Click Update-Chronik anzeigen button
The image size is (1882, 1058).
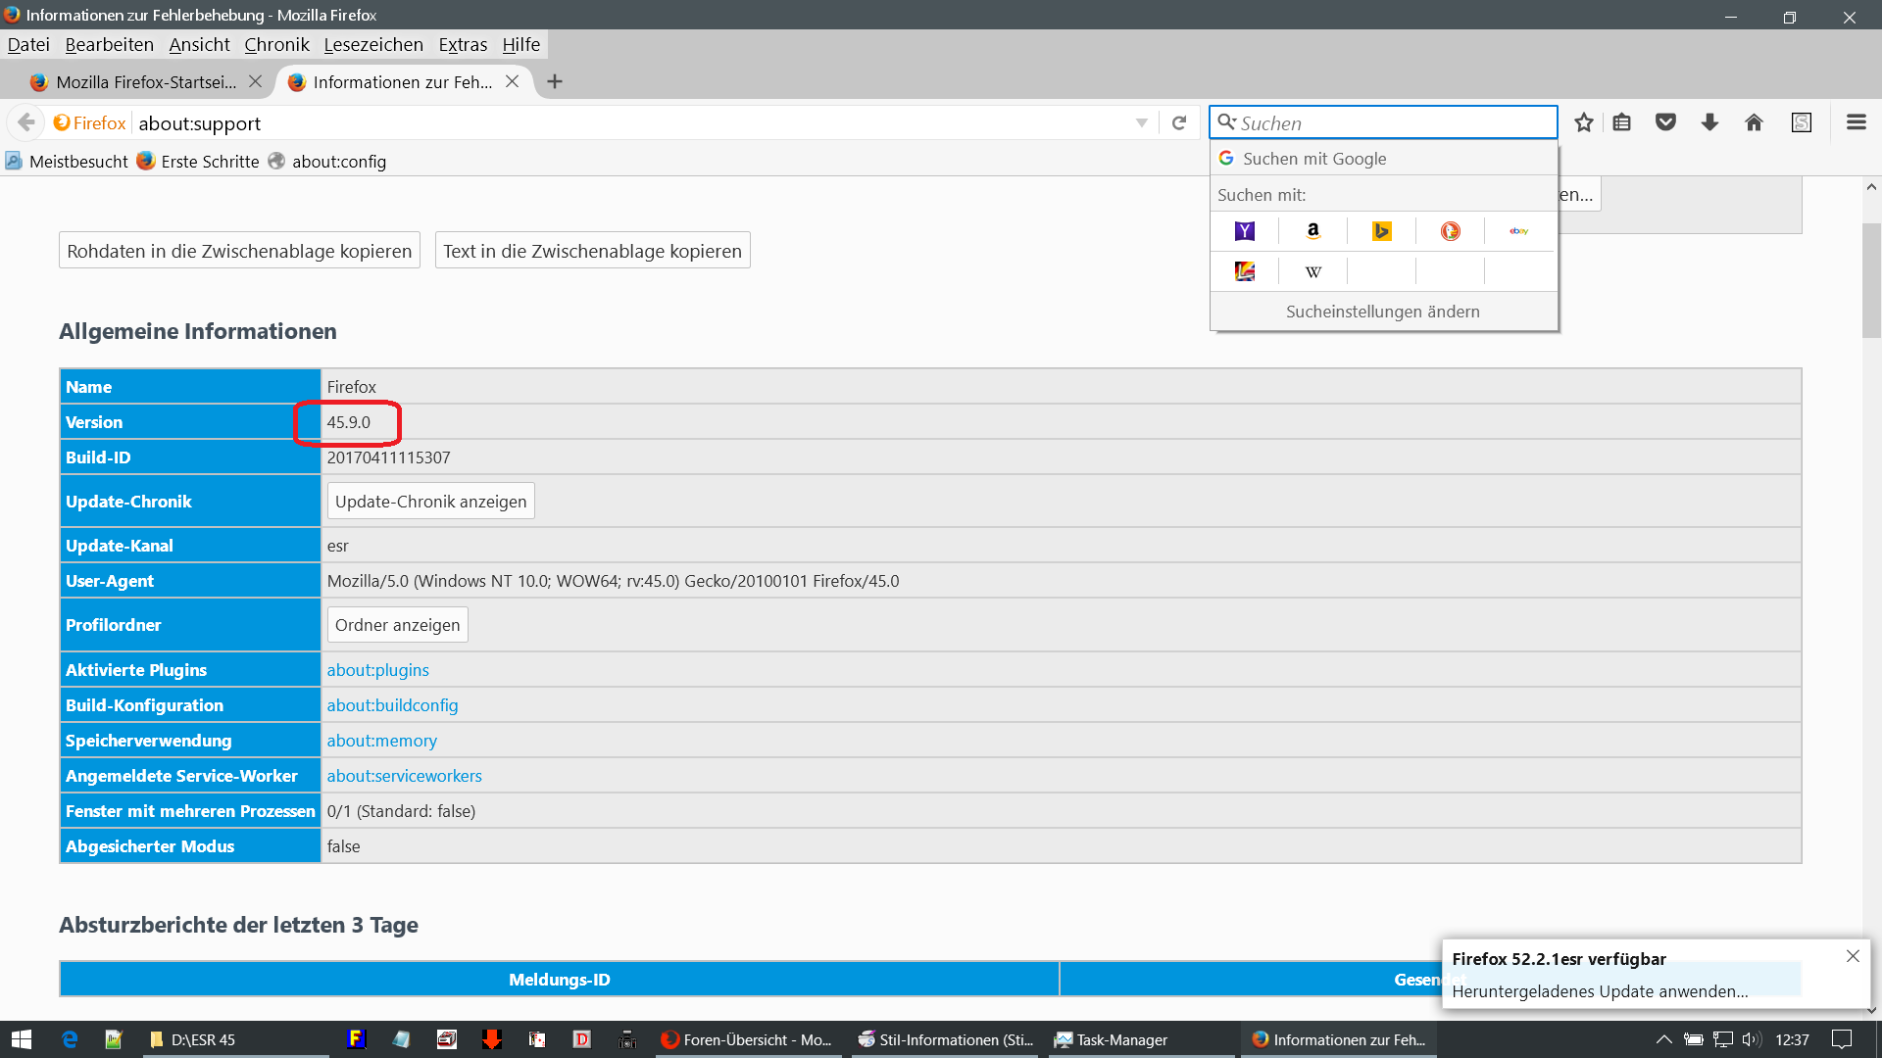(x=430, y=502)
